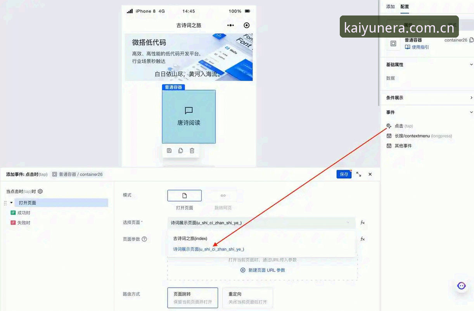Collapse the 事件 section

[x=471, y=112]
